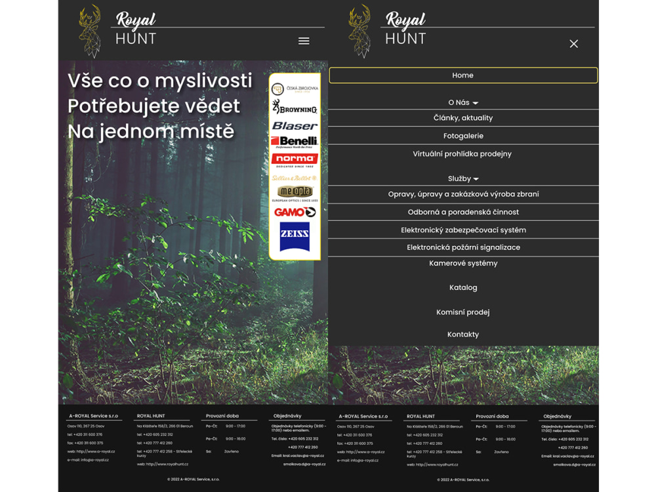This screenshot has width=656, height=492.
Task: Open the Zeiss brand logo
Action: point(295,237)
